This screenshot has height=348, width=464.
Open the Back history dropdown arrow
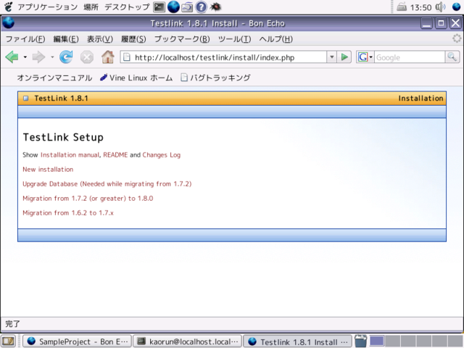(x=25, y=57)
